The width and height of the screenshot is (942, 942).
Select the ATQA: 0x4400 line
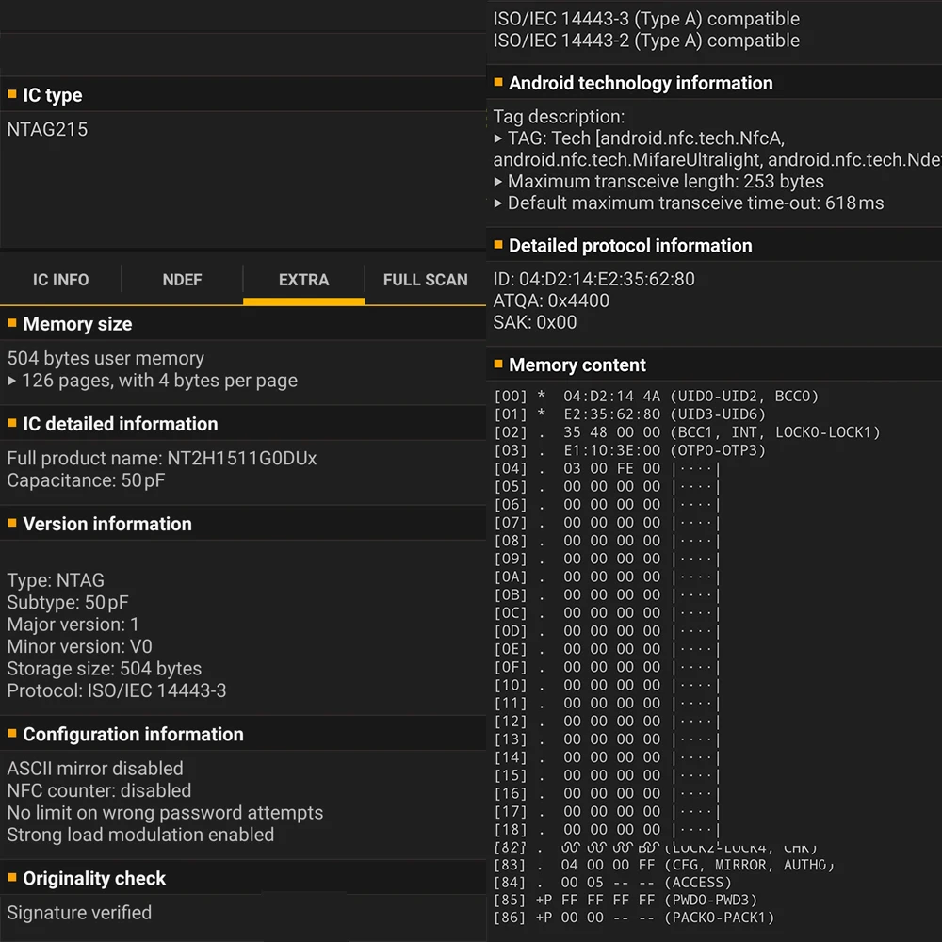click(551, 300)
